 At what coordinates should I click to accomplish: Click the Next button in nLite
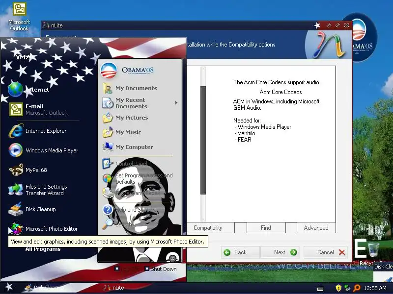pyautogui.click(x=280, y=252)
